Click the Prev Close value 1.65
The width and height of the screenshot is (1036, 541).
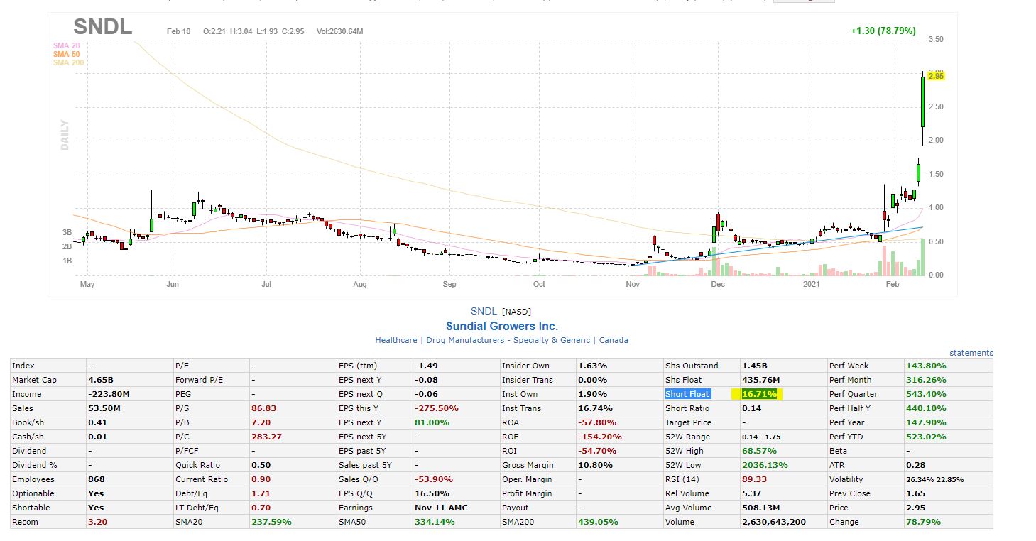(916, 493)
